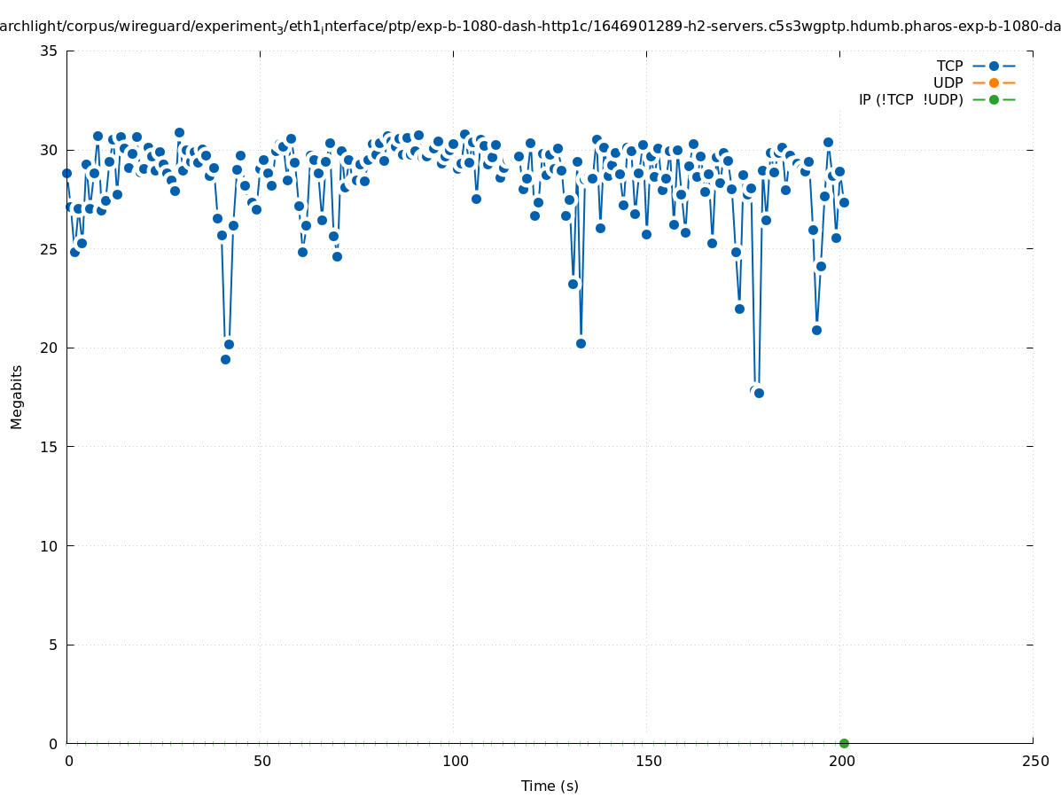Click the 250 tick label on the x-axis
Viewport: 1061px width, 798px height.
point(1034,761)
